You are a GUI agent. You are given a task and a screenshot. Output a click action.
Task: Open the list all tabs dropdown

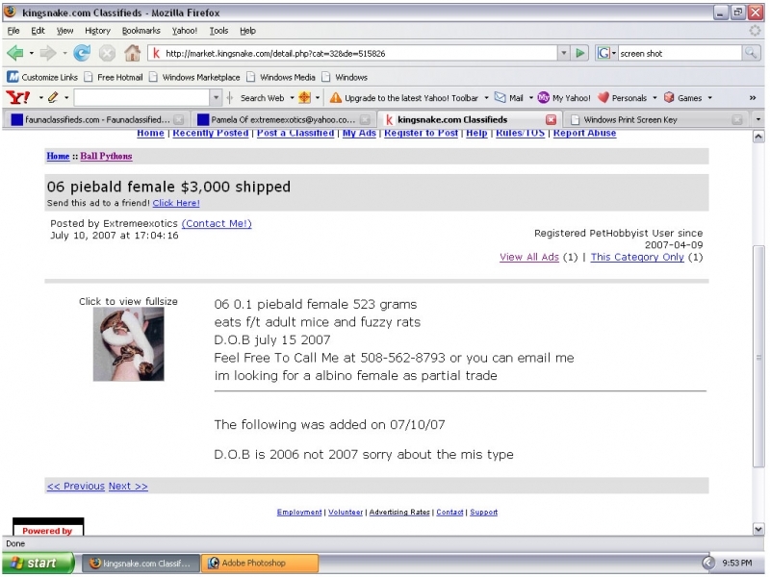pyautogui.click(x=757, y=119)
